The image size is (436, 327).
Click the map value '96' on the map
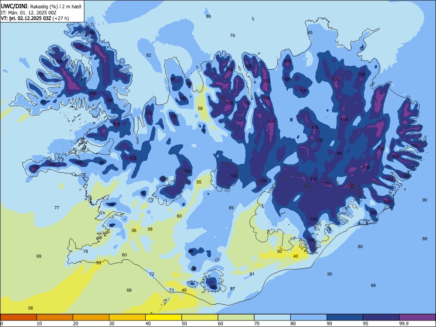(102, 162)
